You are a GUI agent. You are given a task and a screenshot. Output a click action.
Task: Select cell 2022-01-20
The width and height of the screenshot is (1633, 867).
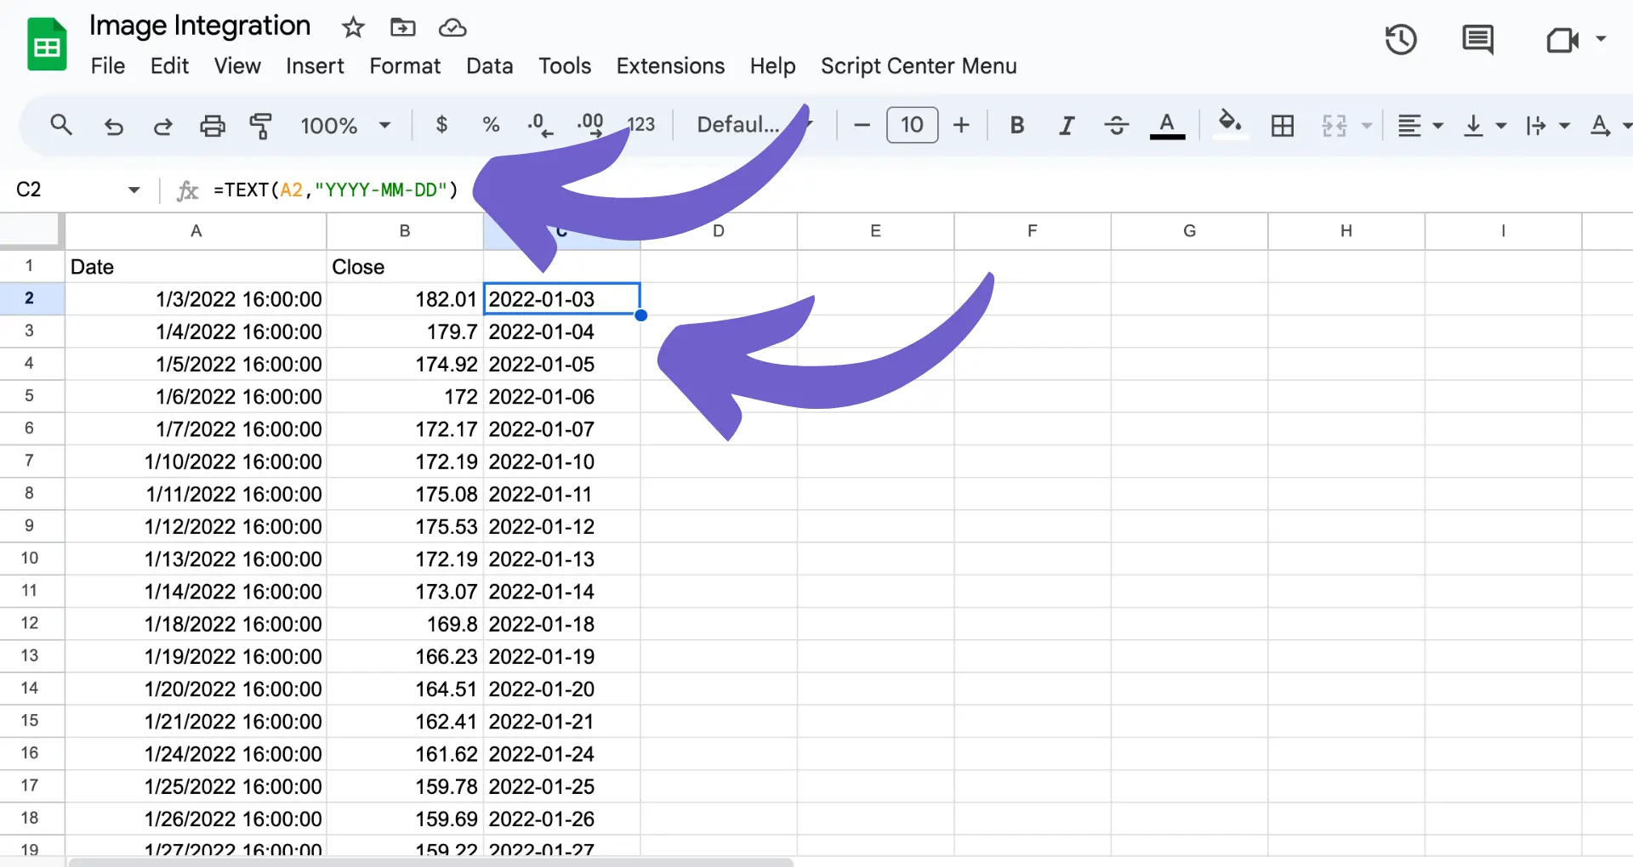coord(561,688)
